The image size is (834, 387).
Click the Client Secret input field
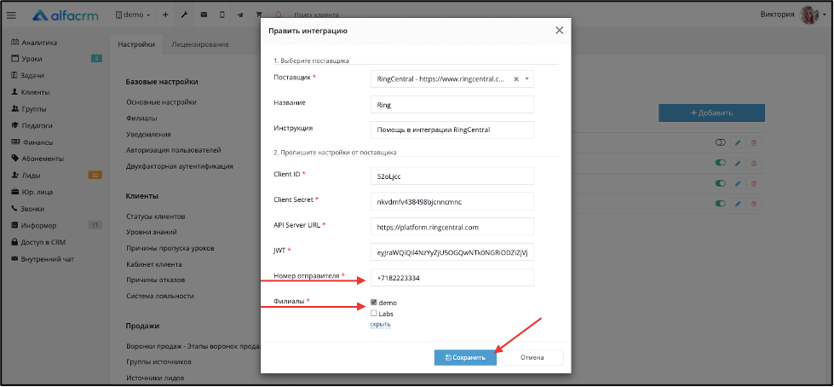[452, 201]
